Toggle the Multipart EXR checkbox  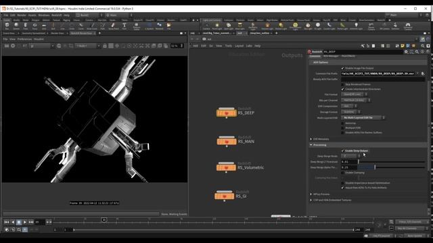click(343, 128)
